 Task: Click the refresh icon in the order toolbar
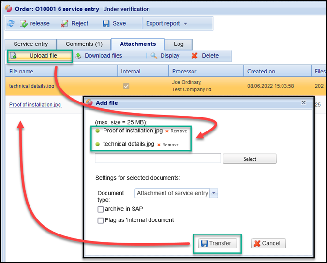click(11, 23)
